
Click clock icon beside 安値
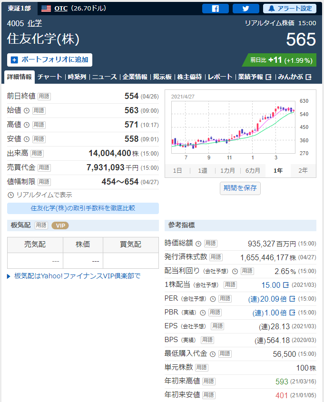coord(27,139)
